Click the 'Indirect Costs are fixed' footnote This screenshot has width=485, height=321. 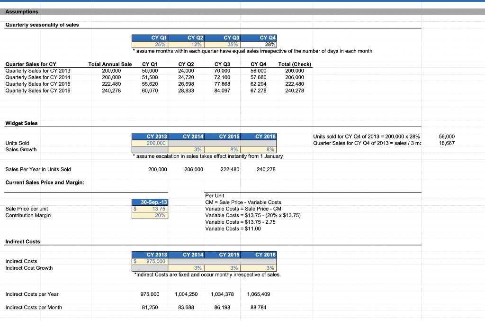click(207, 275)
